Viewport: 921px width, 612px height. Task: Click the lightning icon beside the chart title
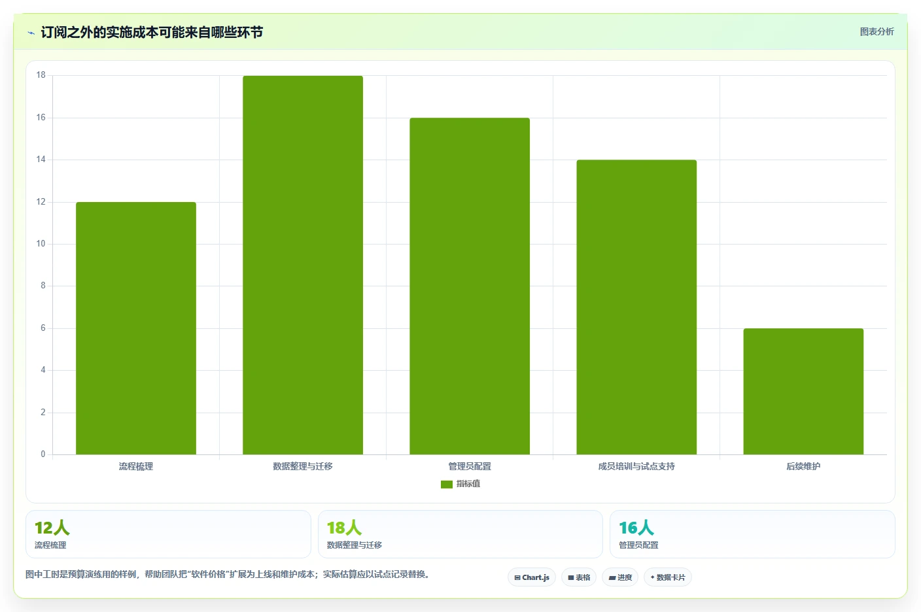[31, 33]
